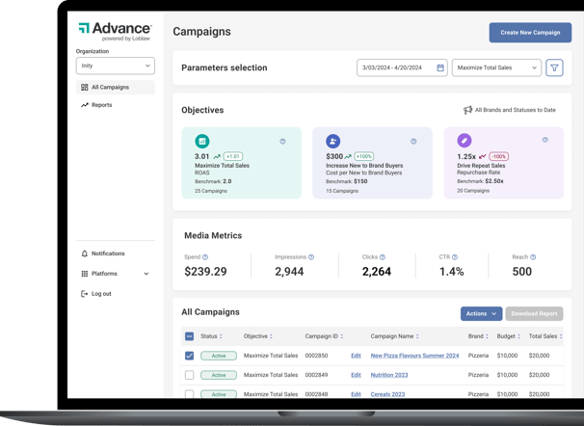The width and height of the screenshot is (584, 426).
Task: Click the Drive Repeat Sales purple icon
Action: (465, 141)
